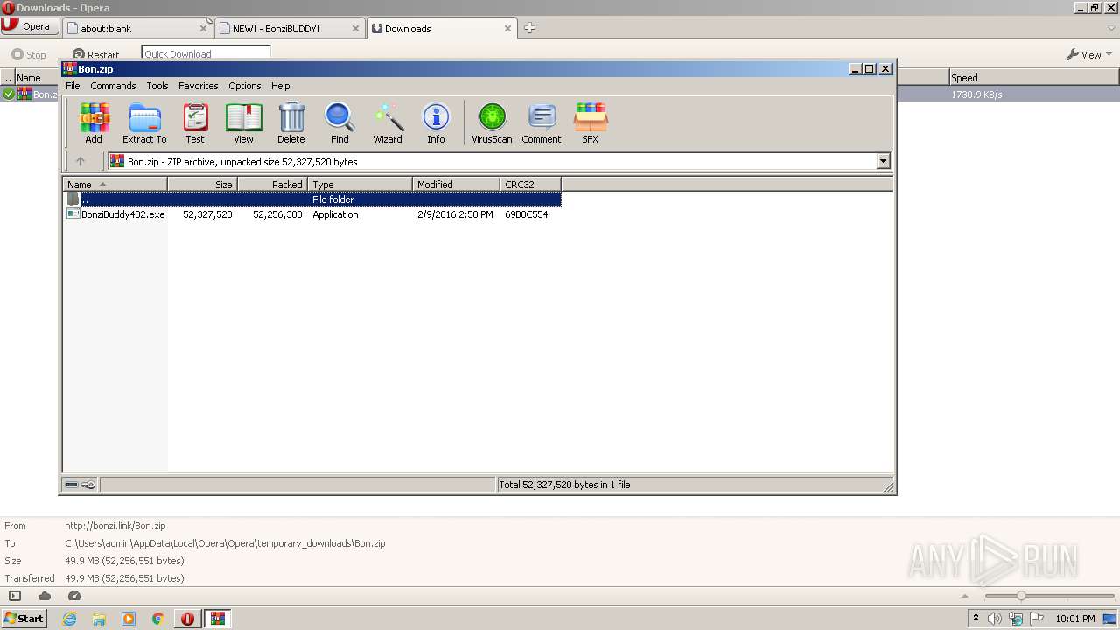Image resolution: width=1120 pixels, height=630 pixels.
Task: Click the volume speaker tray icon
Action: click(x=995, y=619)
